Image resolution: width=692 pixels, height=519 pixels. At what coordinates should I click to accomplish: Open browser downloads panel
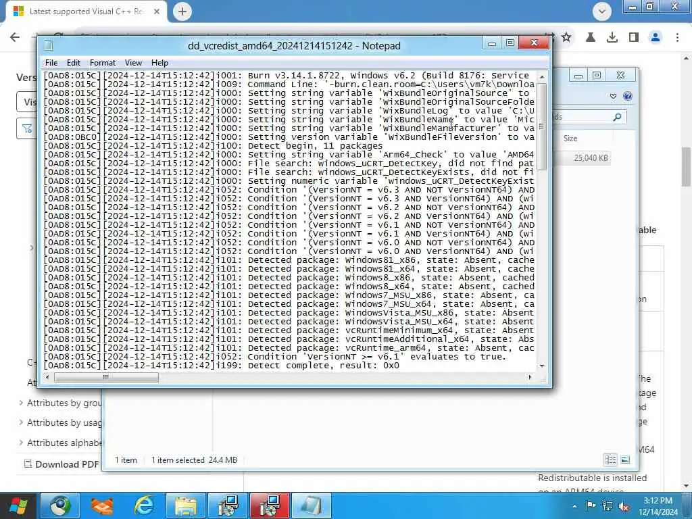pos(612,38)
